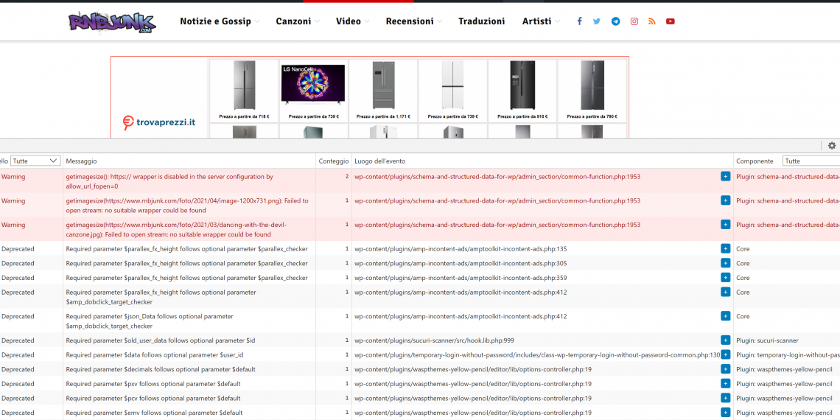This screenshot has height=420, width=840.
Task: Open the Canzoni navigation menu
Action: tap(297, 21)
